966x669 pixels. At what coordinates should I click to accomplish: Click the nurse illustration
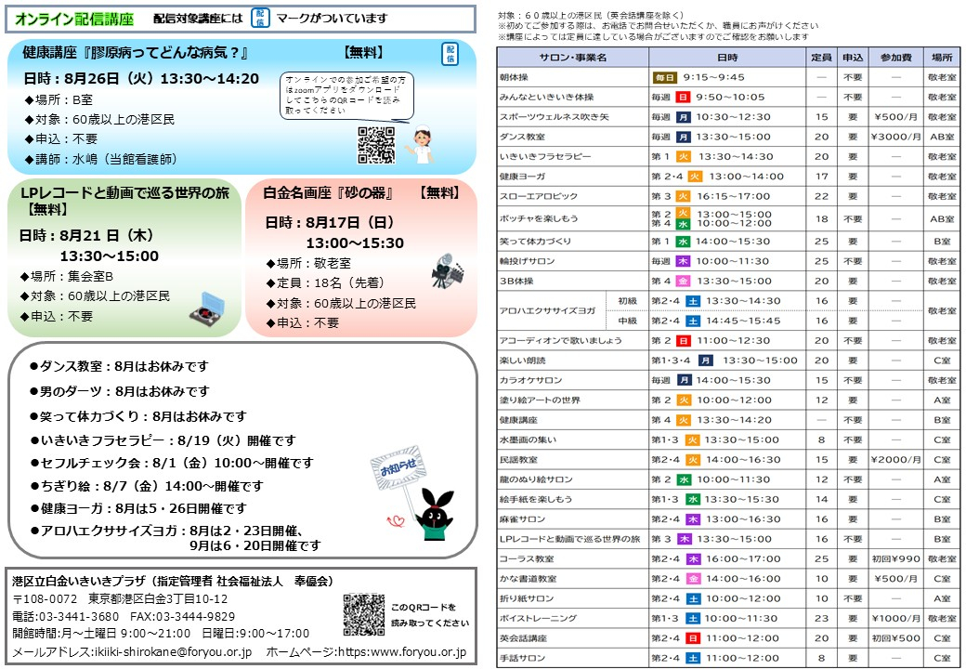coord(420,143)
